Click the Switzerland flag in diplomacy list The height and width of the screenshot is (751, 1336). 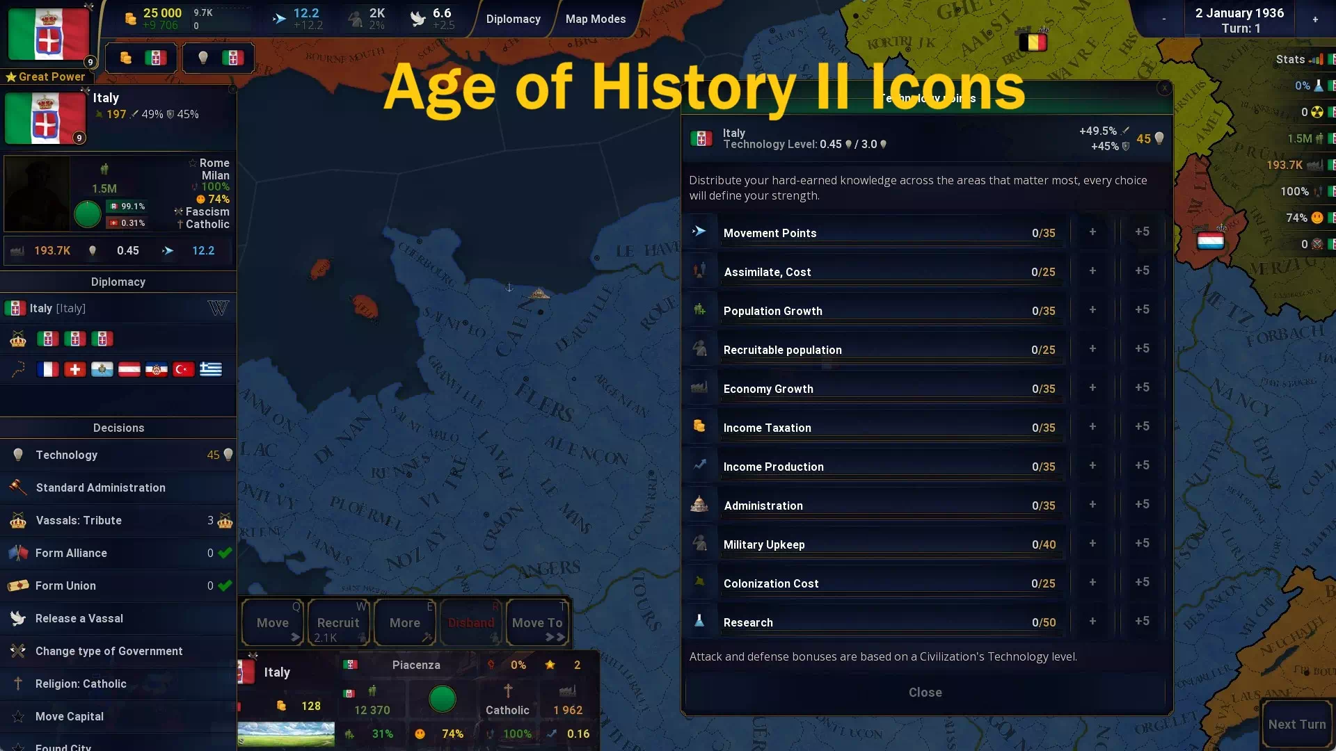(75, 369)
